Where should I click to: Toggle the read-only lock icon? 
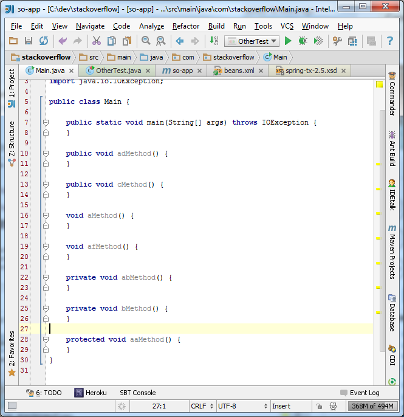coord(319,406)
